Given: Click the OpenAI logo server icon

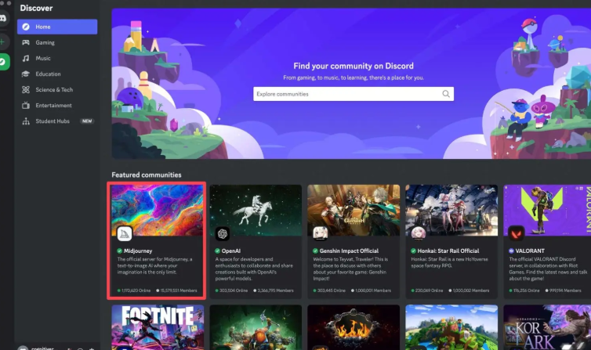Looking at the screenshot, I should 223,233.
